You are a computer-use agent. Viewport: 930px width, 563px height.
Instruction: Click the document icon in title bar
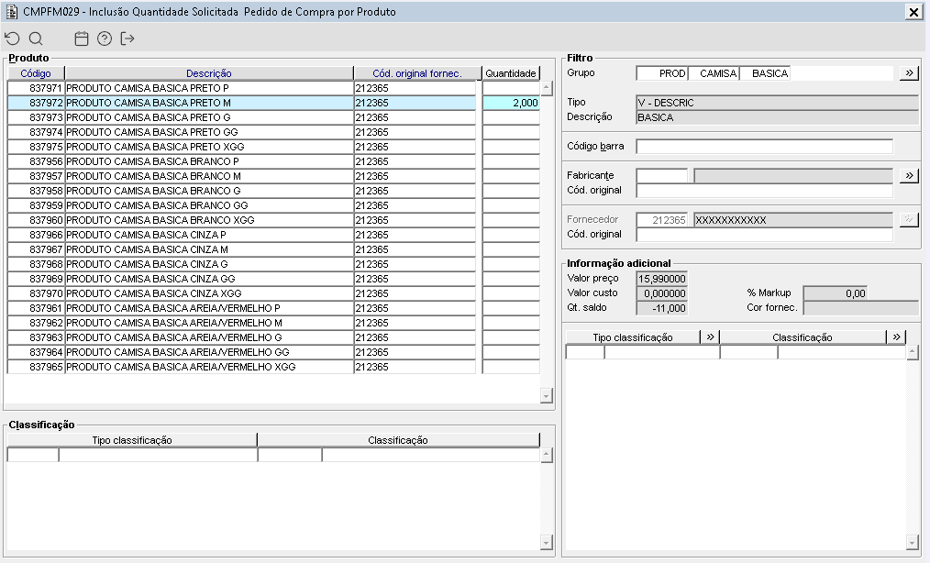coord(11,11)
